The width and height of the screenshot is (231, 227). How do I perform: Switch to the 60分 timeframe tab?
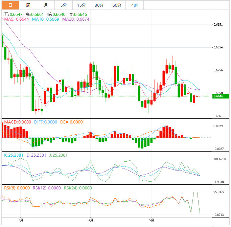pos(117,5)
